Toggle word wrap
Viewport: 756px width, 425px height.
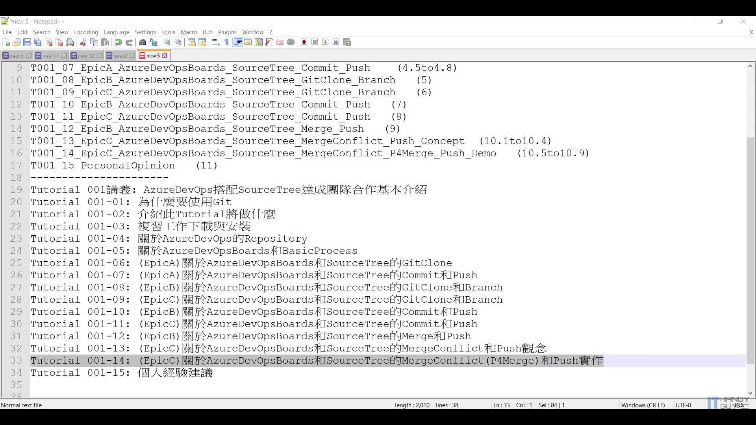(x=215, y=42)
